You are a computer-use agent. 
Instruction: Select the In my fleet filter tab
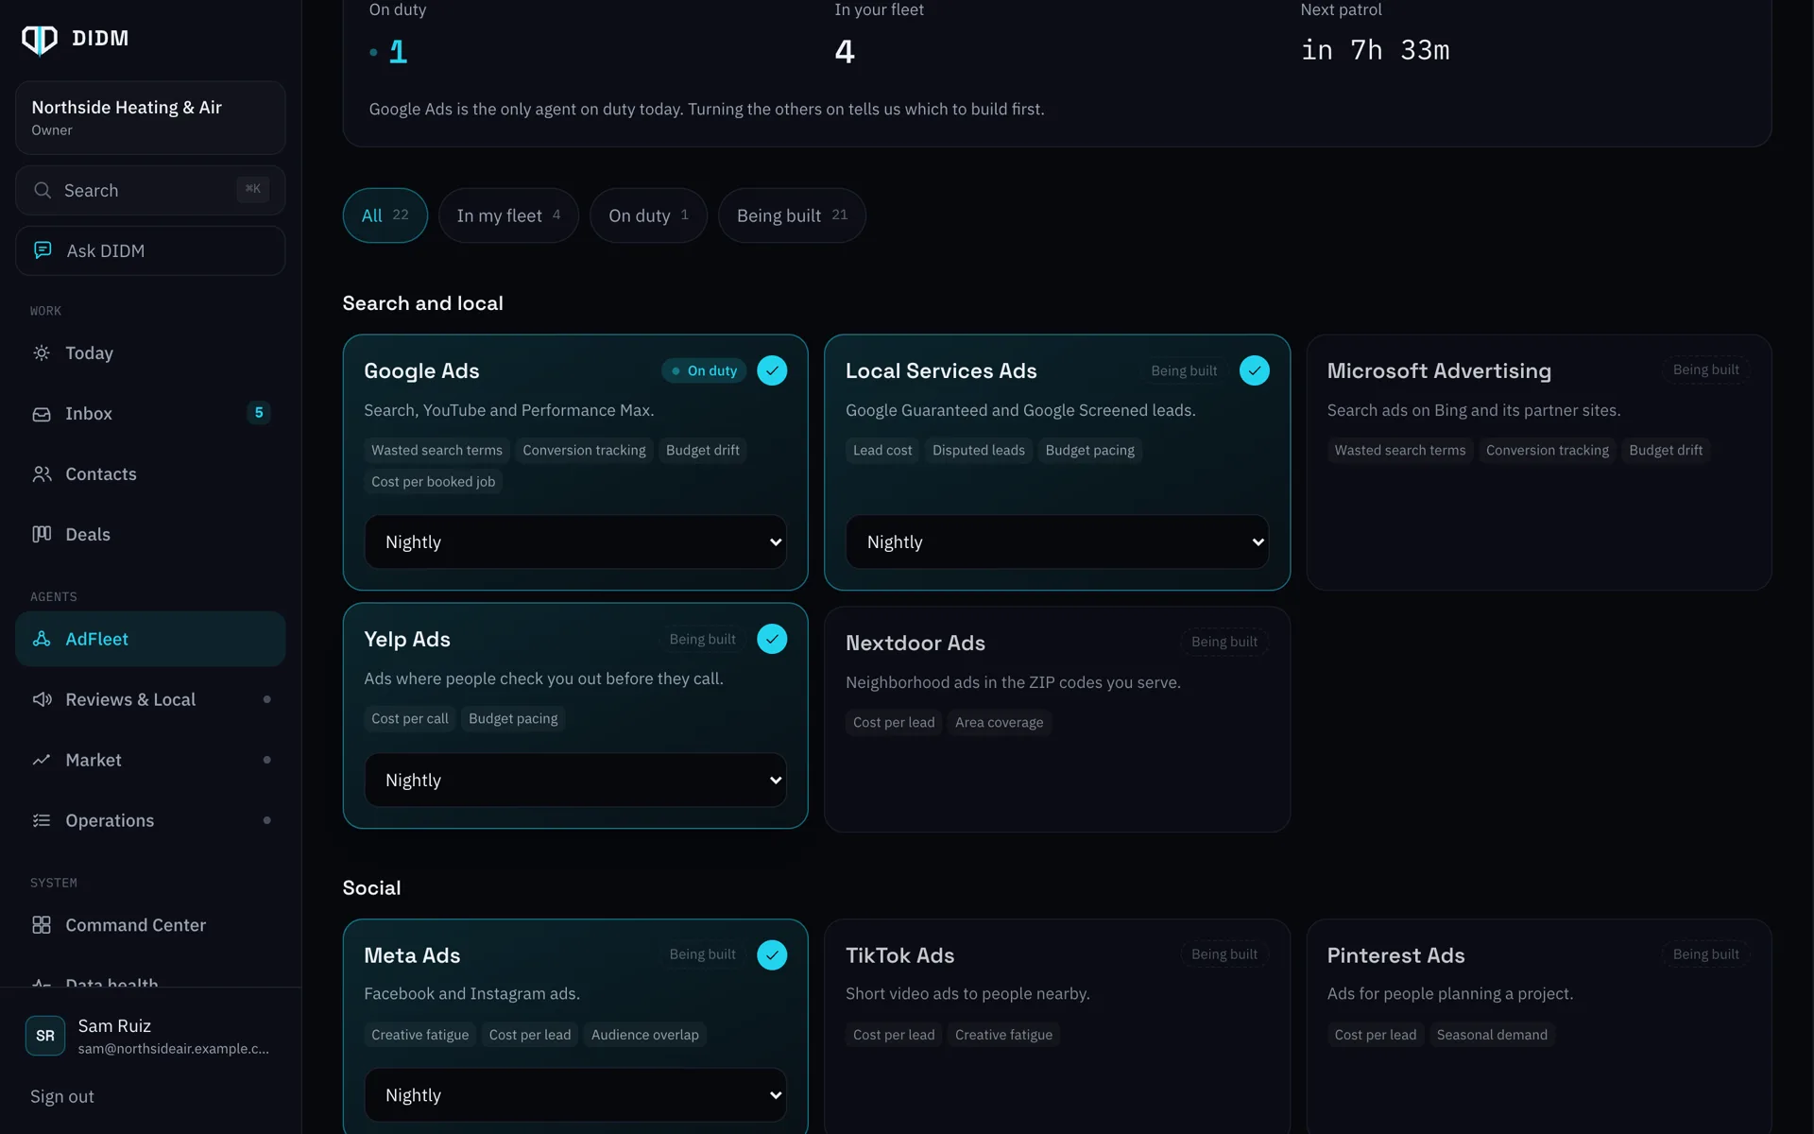coord(508,215)
